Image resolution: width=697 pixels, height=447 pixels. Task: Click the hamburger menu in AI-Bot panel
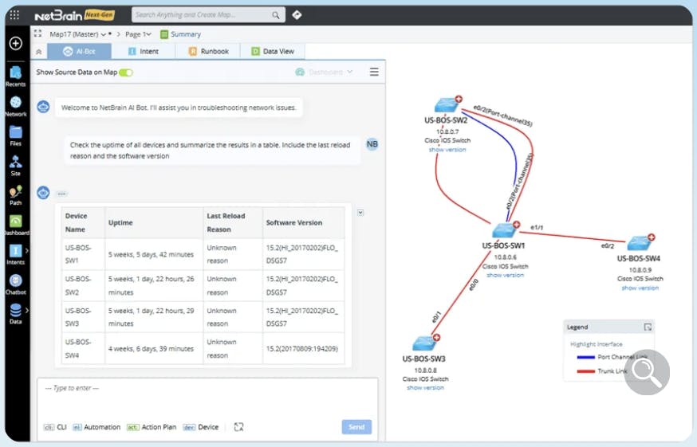[374, 72]
